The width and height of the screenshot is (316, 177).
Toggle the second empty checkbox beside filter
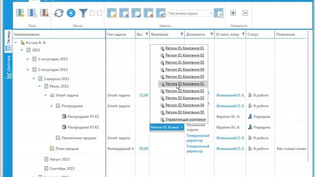coord(99,13)
